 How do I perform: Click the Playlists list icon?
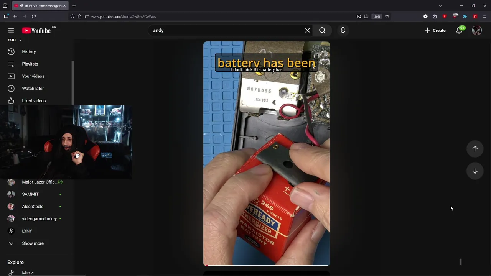click(x=11, y=64)
